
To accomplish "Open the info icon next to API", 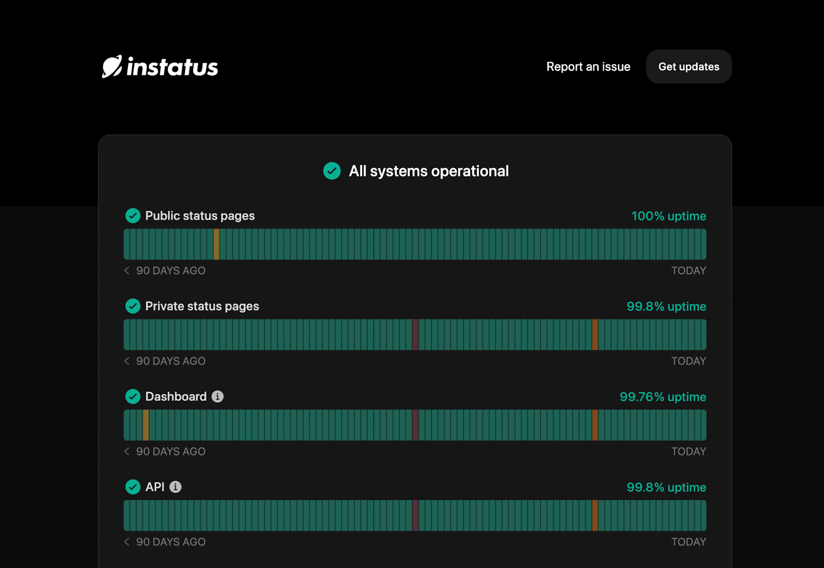I will [x=176, y=487].
